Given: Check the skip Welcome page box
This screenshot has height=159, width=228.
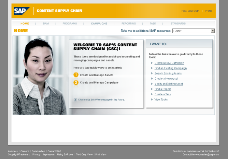Looking at the screenshot, I should (x=75, y=100).
